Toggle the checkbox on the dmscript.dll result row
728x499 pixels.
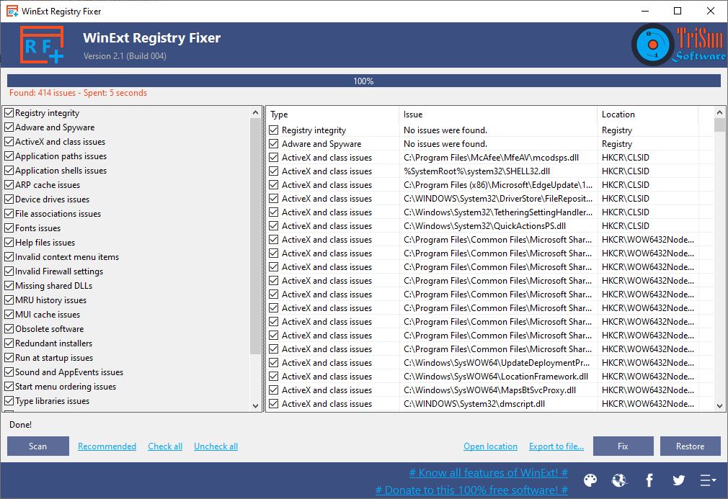tap(273, 403)
